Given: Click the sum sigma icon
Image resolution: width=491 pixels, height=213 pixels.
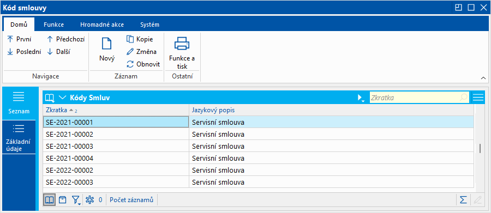Looking at the screenshot, I should click(463, 200).
